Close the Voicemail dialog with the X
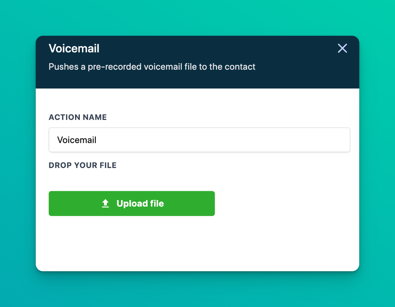This screenshot has width=395, height=307. (x=342, y=48)
